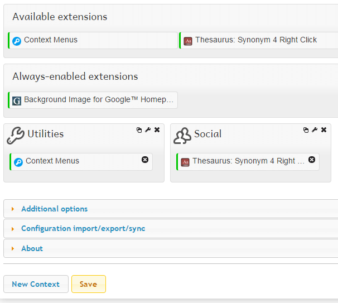Open the wrench settings for Utilities context
Viewport: 338px width, 303px height.
coord(148,130)
